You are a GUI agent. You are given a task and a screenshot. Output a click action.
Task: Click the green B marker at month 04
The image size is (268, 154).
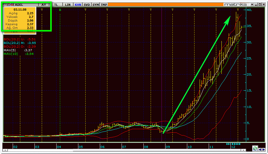click(60, 10)
